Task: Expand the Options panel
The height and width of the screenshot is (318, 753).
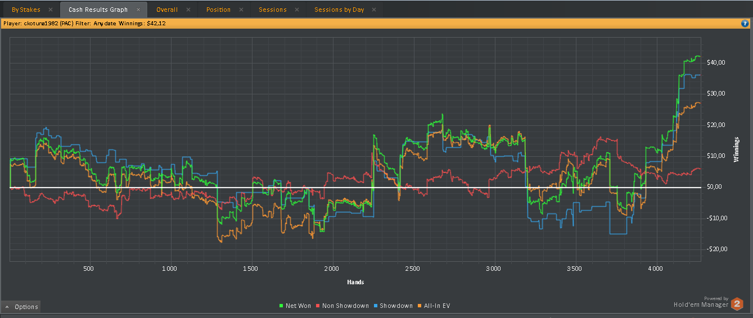Action: coord(21,307)
